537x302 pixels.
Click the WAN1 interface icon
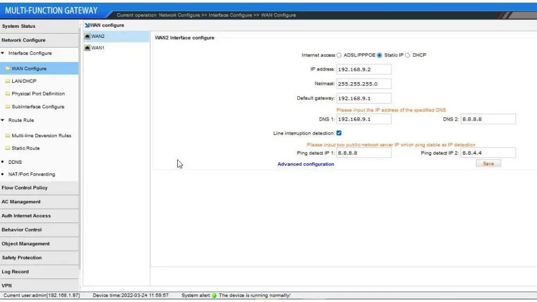point(88,48)
